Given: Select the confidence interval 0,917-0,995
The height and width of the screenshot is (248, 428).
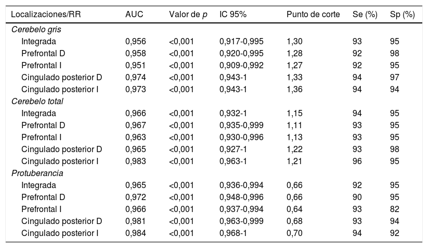Looking at the screenshot, I should tap(241, 41).
